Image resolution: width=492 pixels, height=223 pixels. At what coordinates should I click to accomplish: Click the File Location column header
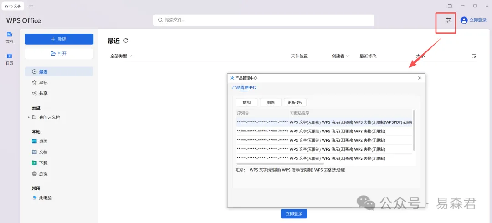pyautogui.click(x=299, y=56)
